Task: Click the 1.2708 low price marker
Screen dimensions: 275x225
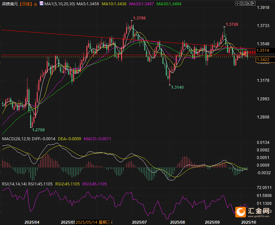Action: (x=38, y=130)
